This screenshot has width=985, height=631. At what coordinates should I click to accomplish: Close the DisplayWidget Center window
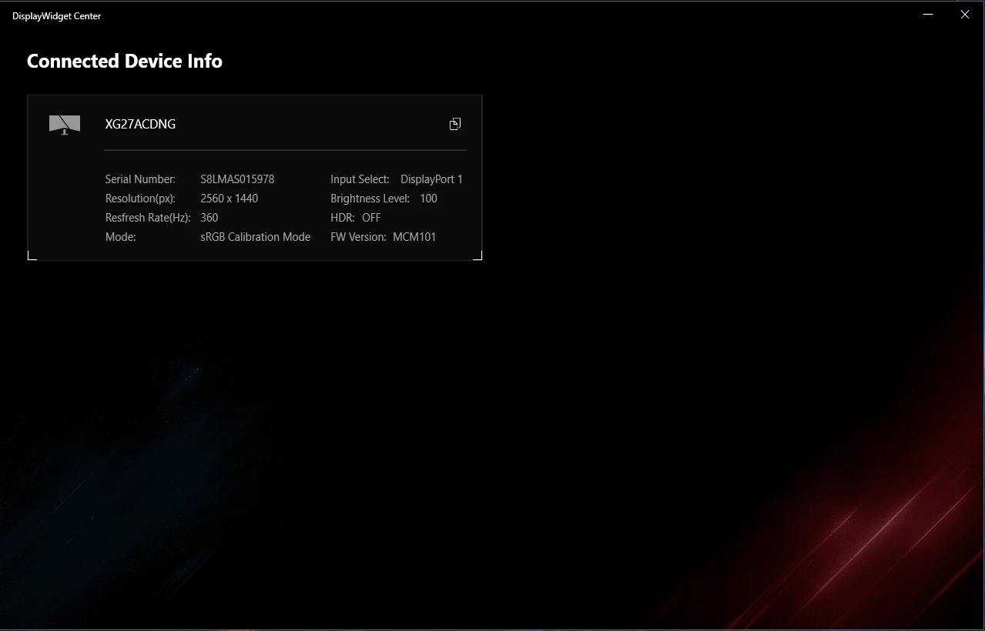click(x=964, y=15)
